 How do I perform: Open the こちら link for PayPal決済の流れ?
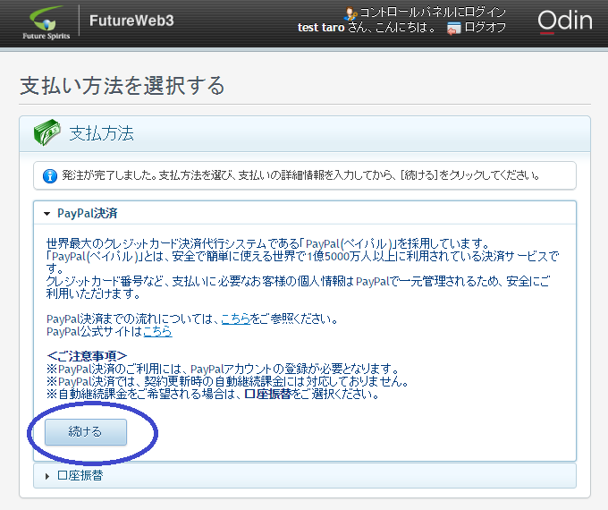pos(235,319)
